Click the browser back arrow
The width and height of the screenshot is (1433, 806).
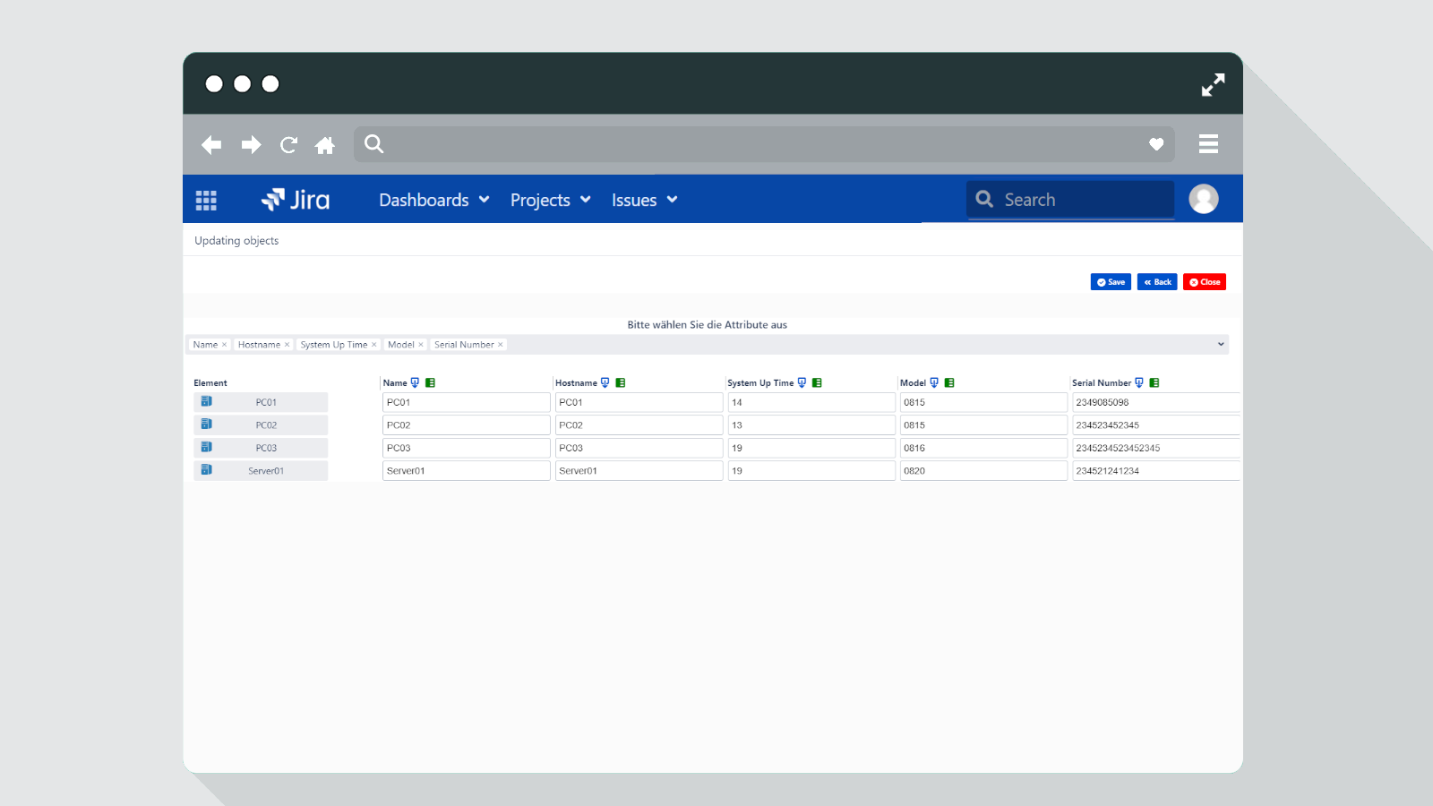click(211, 145)
